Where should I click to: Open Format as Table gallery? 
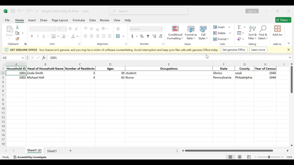(191, 33)
